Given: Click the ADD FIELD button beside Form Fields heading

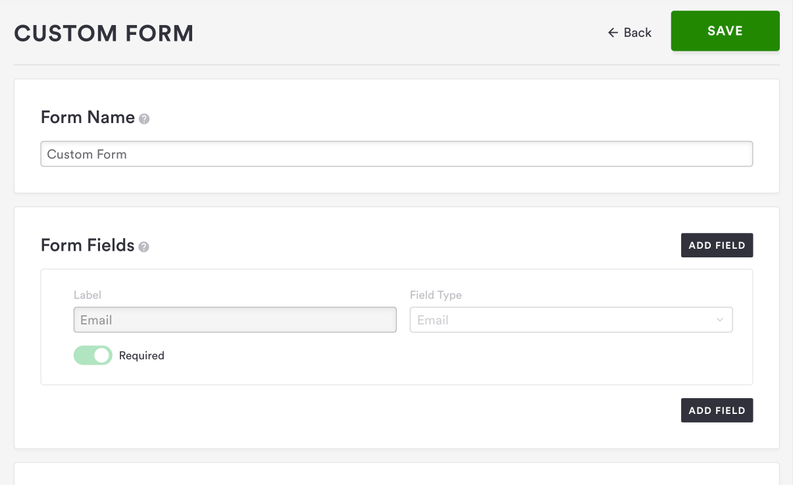Looking at the screenshot, I should click(717, 245).
